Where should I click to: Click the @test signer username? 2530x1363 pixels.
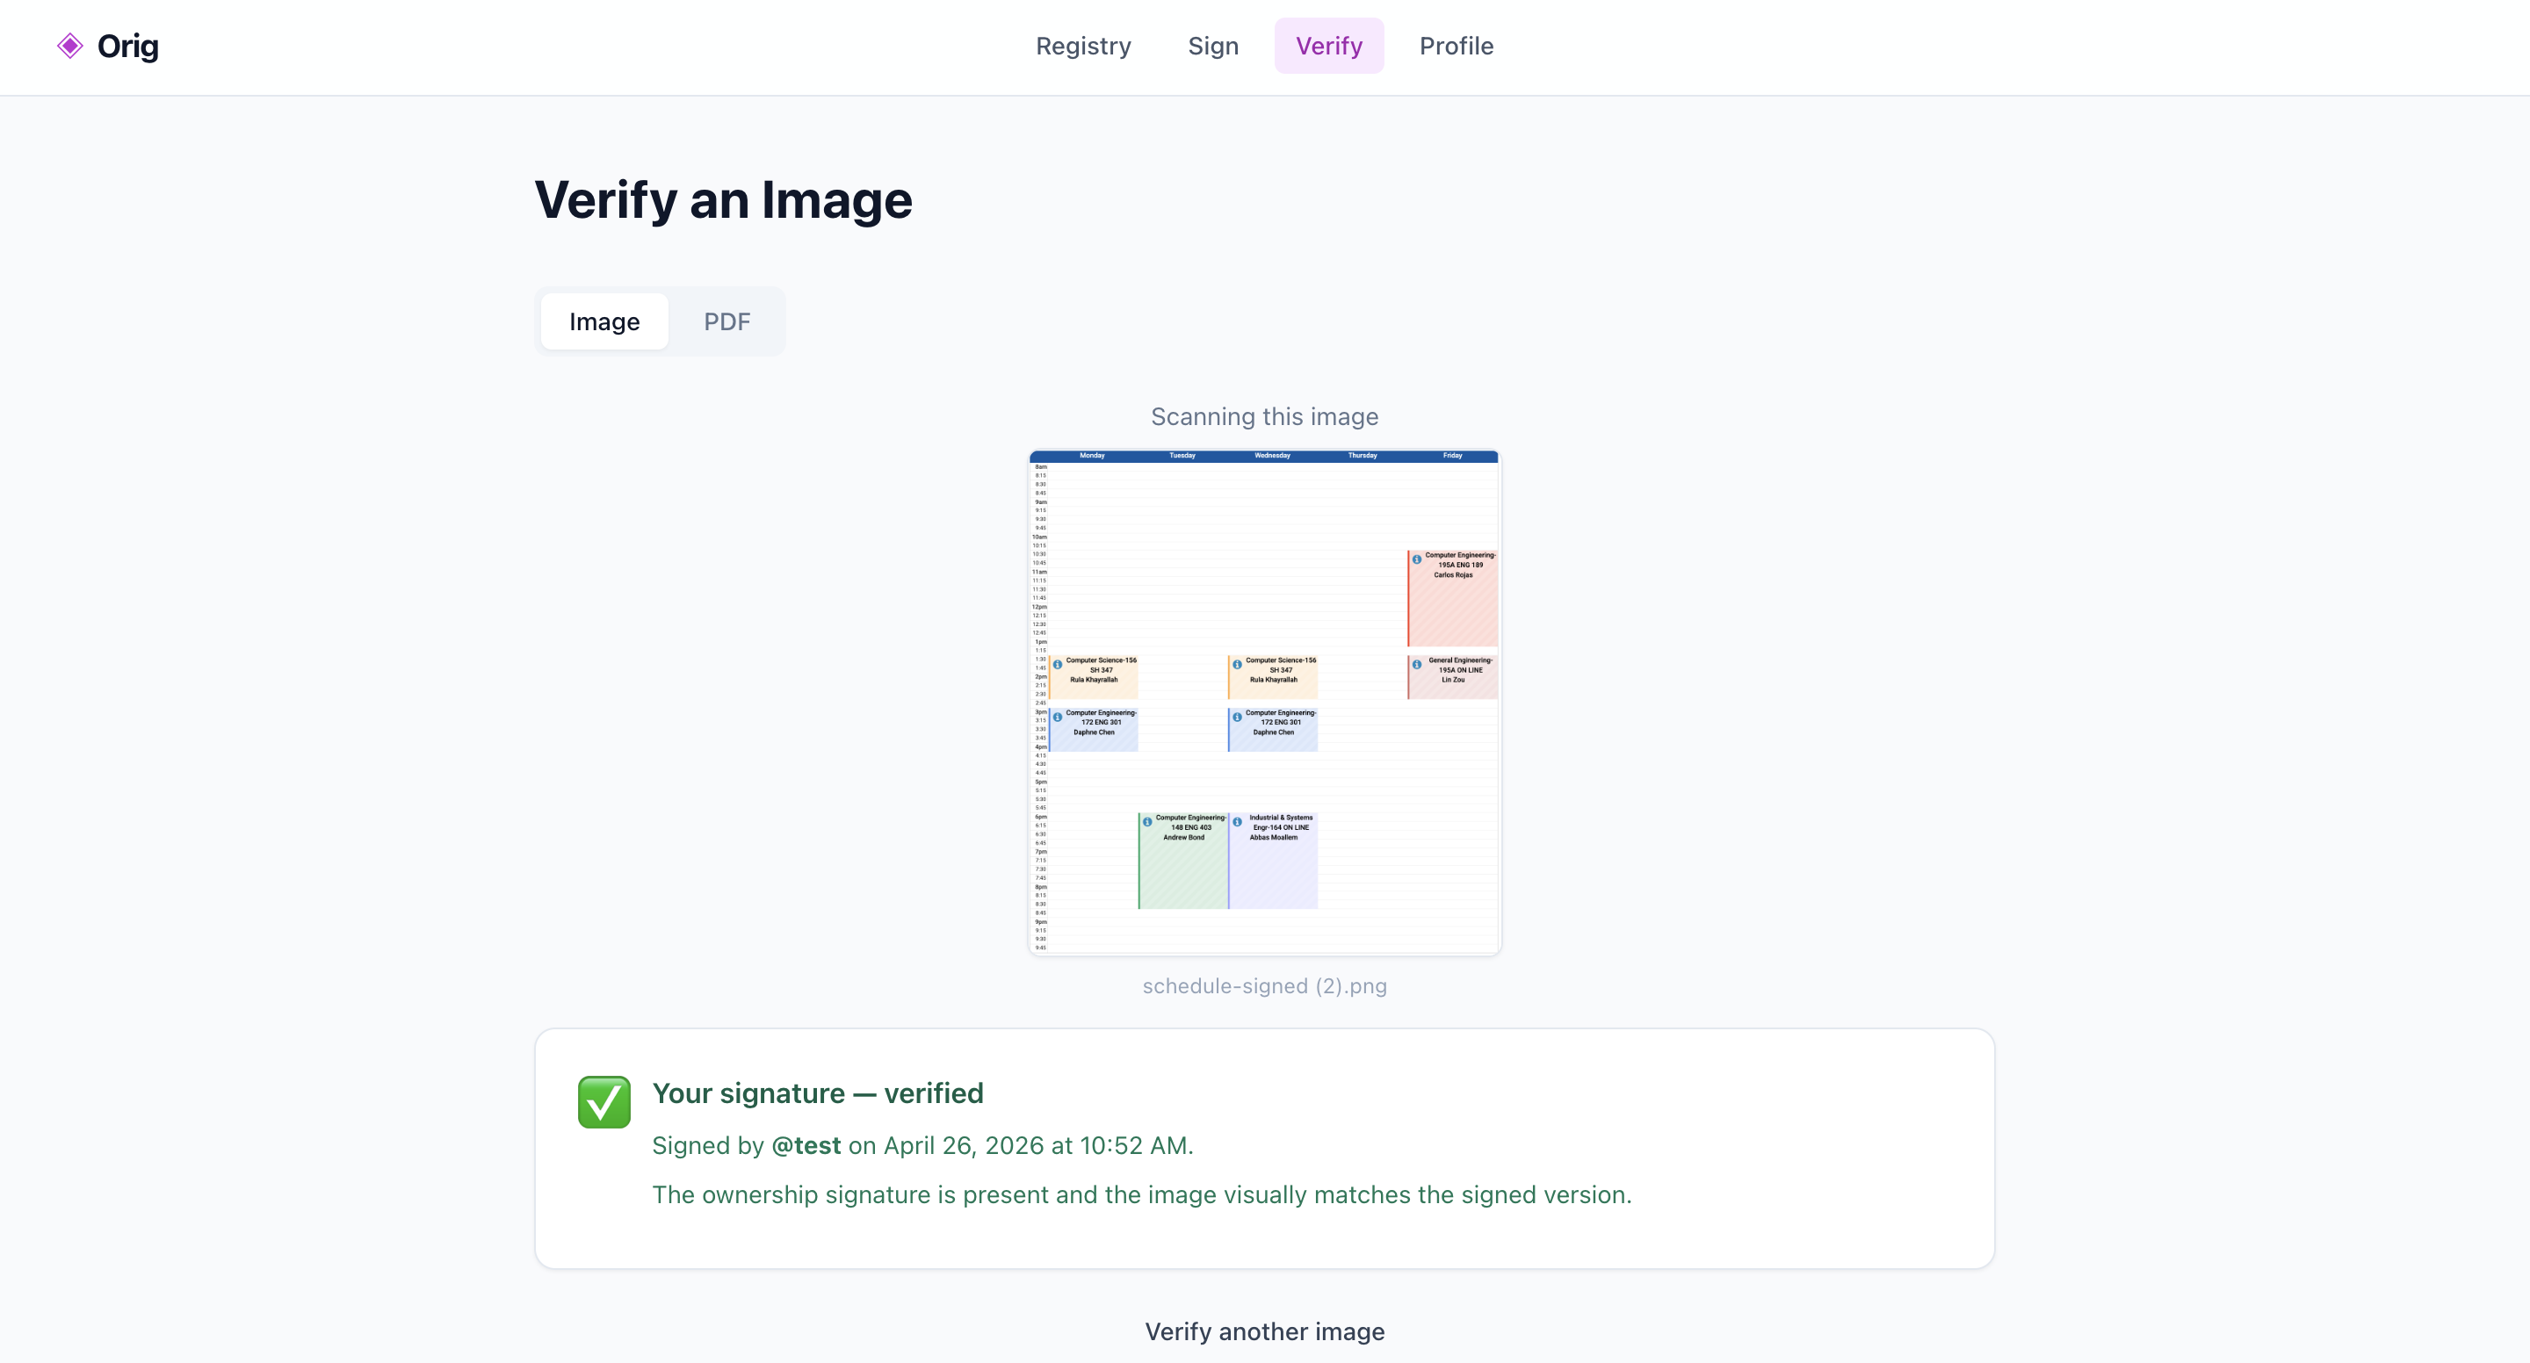point(806,1145)
